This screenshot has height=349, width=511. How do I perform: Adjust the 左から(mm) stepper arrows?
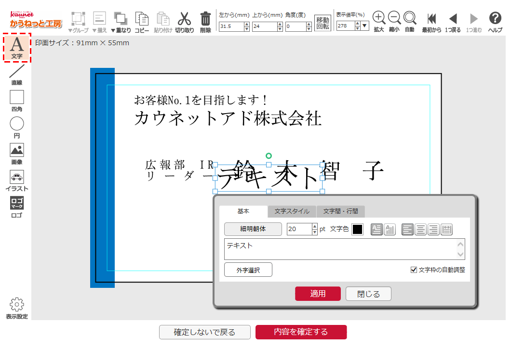point(247,26)
